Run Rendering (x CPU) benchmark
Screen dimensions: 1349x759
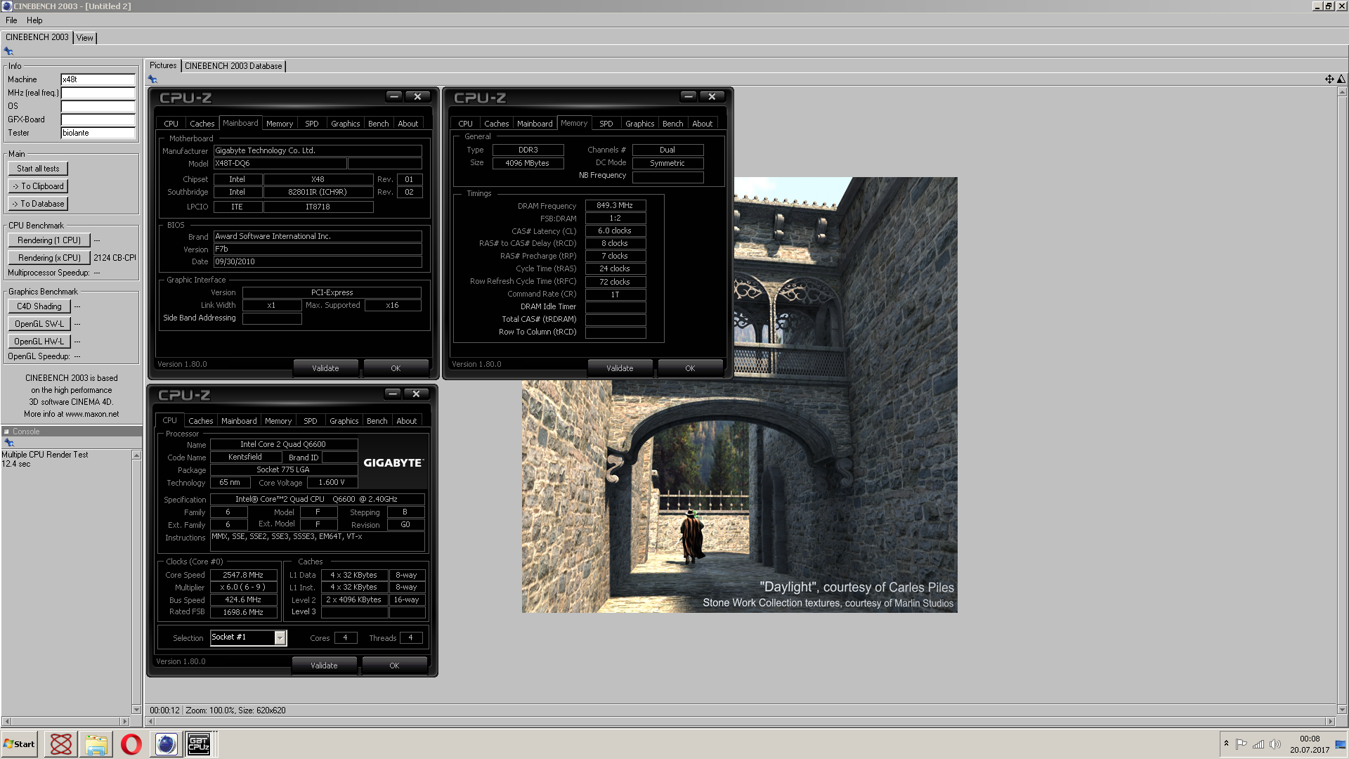pos(49,258)
